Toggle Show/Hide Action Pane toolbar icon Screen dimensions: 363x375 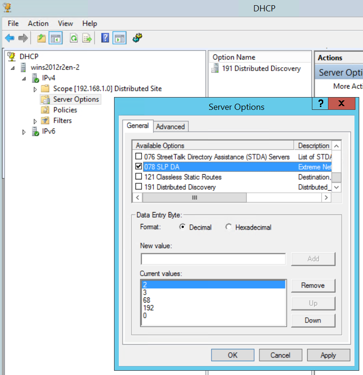(x=119, y=38)
